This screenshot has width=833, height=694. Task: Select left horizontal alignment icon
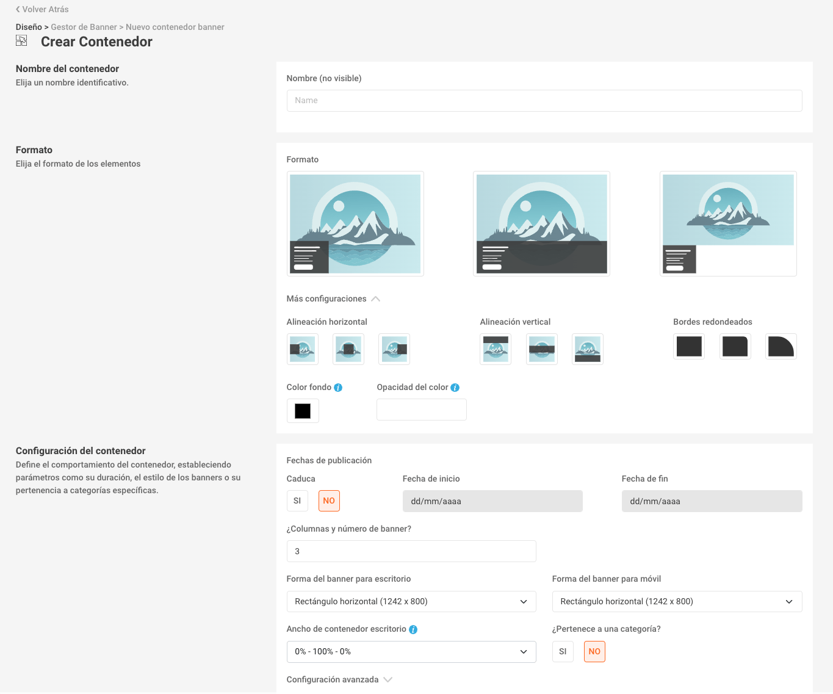(303, 349)
